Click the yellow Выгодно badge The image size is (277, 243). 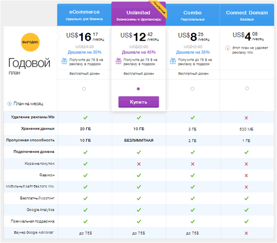(30, 42)
